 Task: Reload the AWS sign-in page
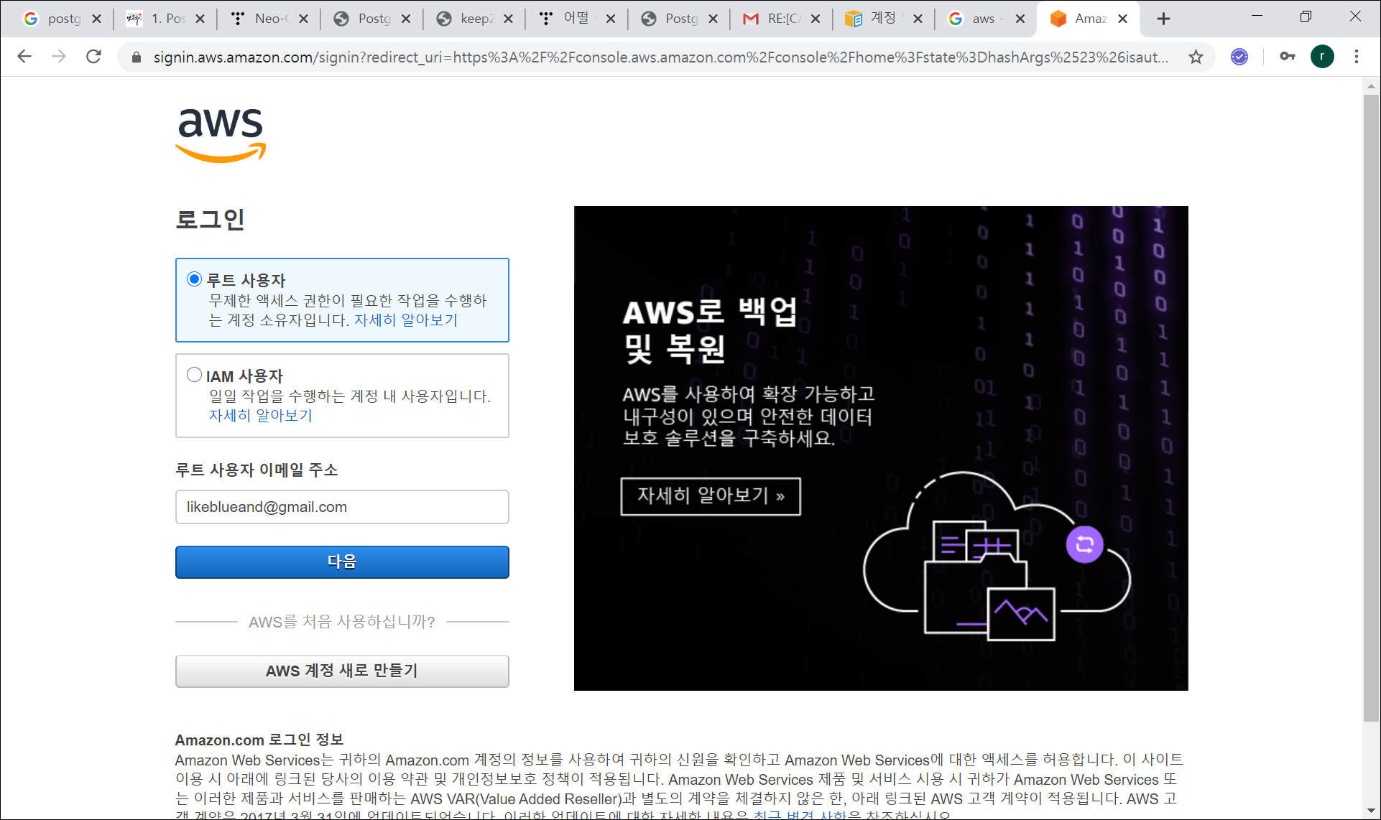click(93, 57)
